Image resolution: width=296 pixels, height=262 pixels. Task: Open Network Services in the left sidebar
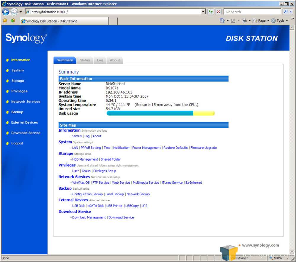coord(26,102)
